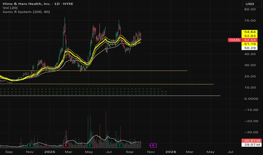The image size is (263, 155).
Task: Select the lower yellow horizontal line near 13
Action: 107,84
